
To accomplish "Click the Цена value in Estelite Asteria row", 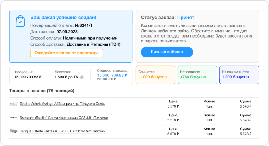I will click(x=173, y=106).
